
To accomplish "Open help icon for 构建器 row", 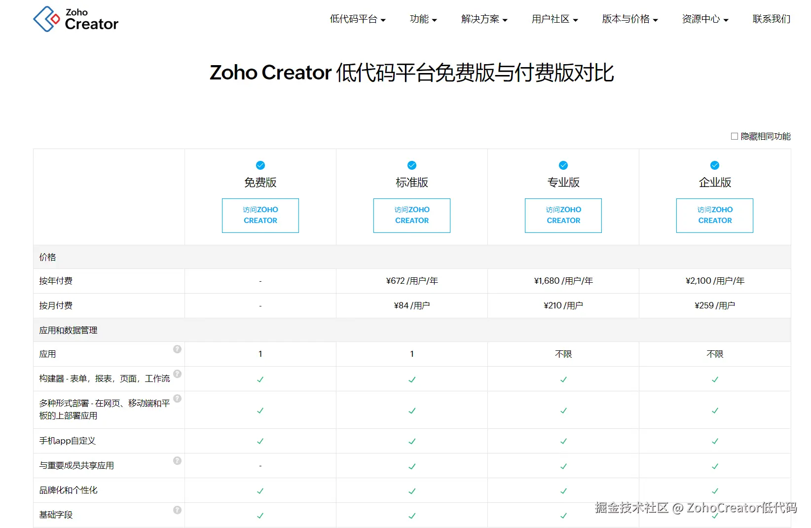I will click(x=177, y=374).
